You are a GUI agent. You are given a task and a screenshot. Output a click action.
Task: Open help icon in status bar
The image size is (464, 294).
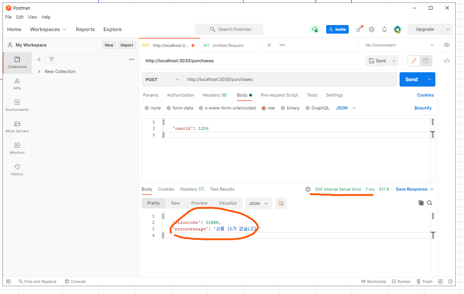click(x=450, y=281)
